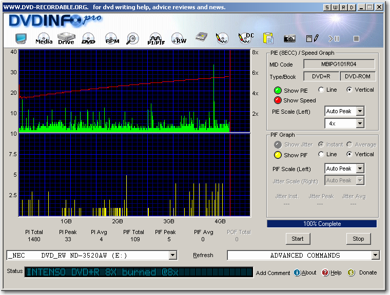390x295 pixels.
Task: Click the tallest yellow PIF bar
Action: pos(127,196)
